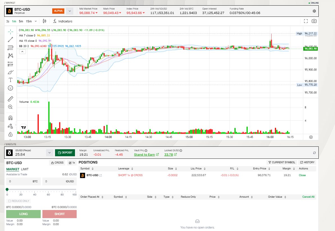Toggle stay in drawing mode
Viewport: 335px width, 231px height.
click(x=10, y=126)
